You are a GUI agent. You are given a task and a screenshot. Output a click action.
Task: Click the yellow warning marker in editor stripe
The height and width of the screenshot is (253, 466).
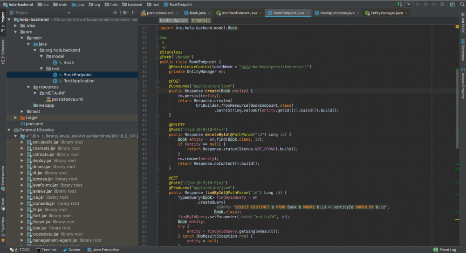[457, 27]
